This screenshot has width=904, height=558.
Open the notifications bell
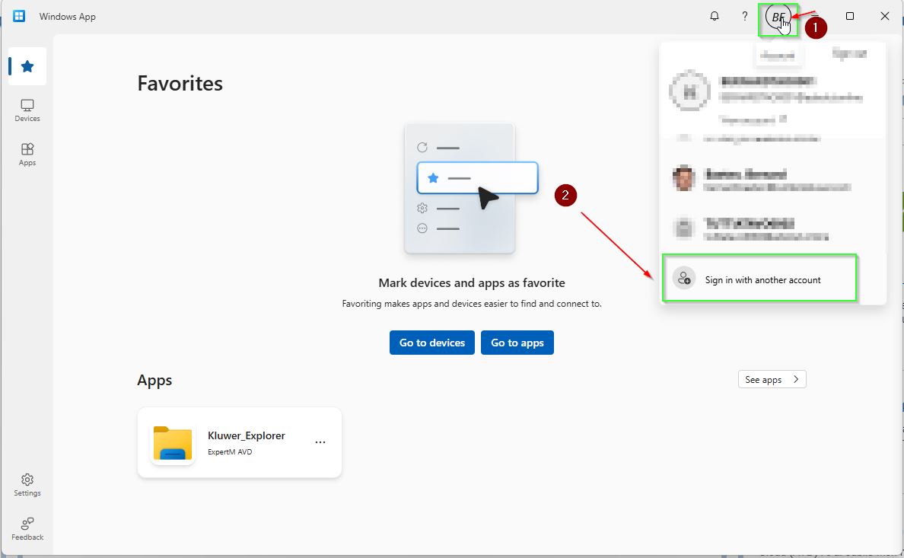coord(714,16)
